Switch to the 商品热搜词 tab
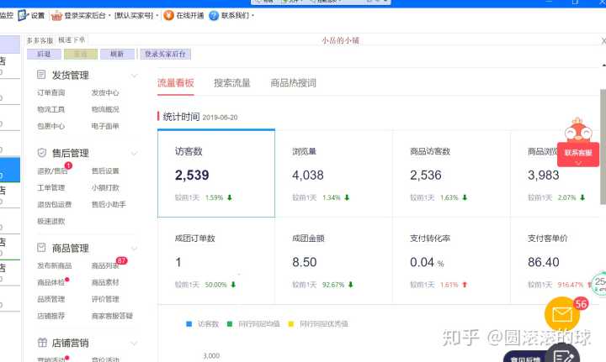Image resolution: width=606 pixels, height=362 pixels. 293,83
